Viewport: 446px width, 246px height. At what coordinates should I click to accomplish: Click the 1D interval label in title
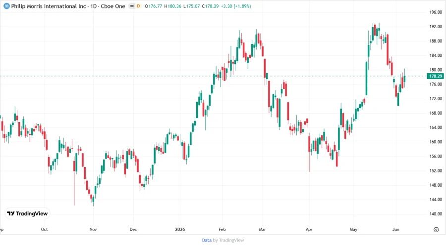tap(94, 6)
